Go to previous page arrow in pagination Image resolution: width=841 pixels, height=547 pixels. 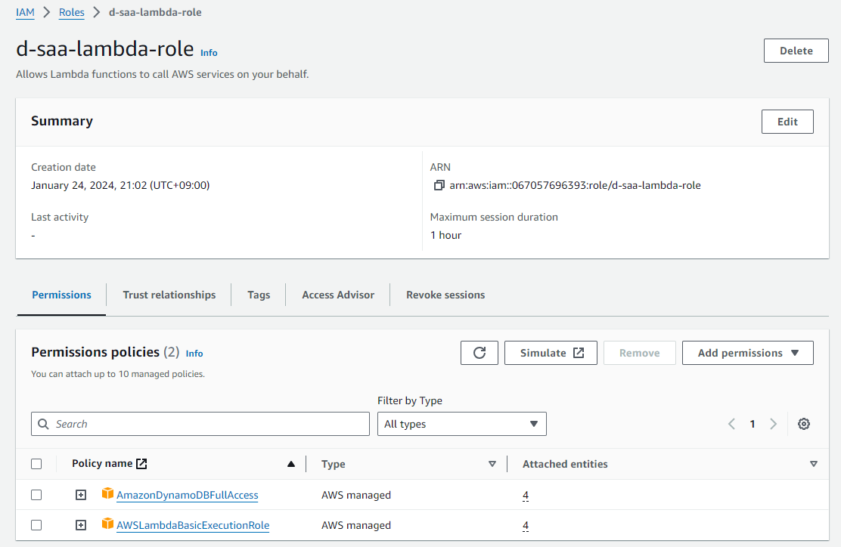tap(731, 424)
